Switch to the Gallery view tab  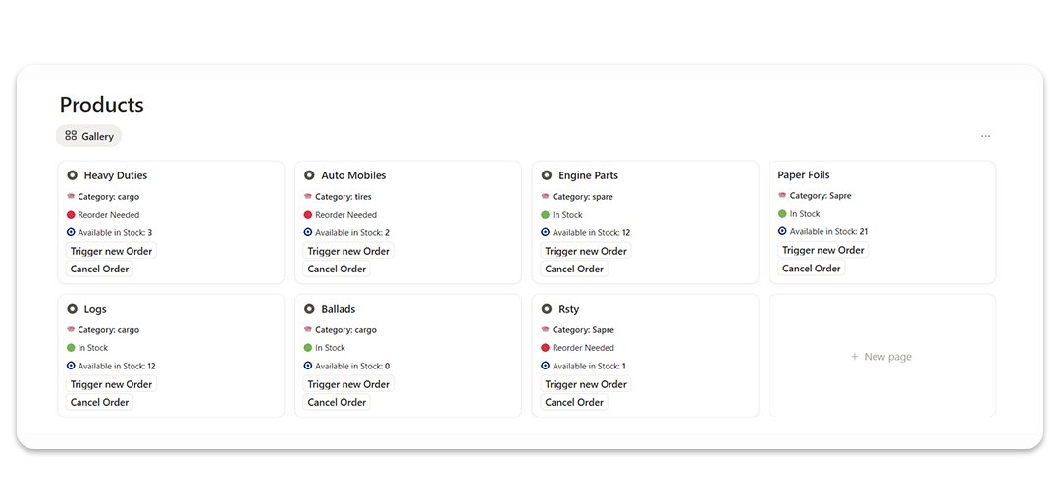pos(88,135)
